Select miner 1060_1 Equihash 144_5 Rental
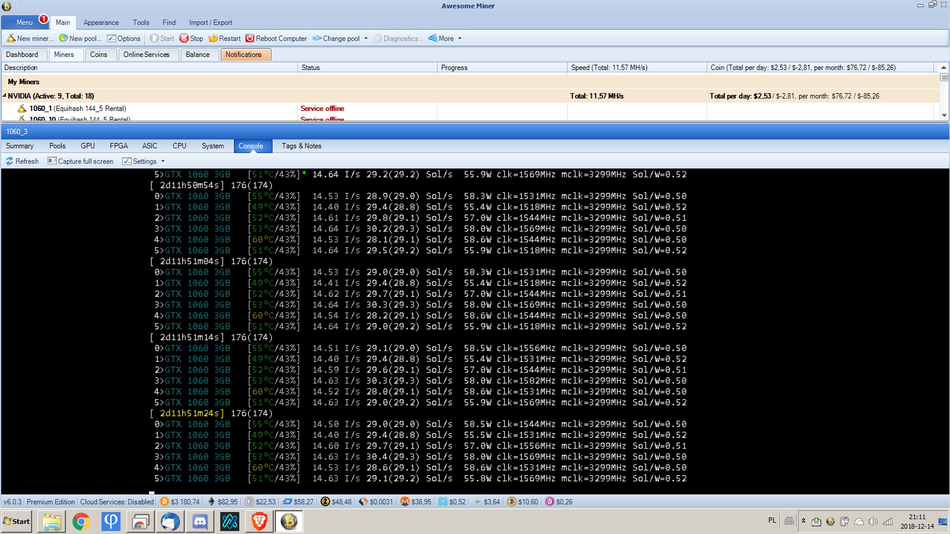 (78, 109)
